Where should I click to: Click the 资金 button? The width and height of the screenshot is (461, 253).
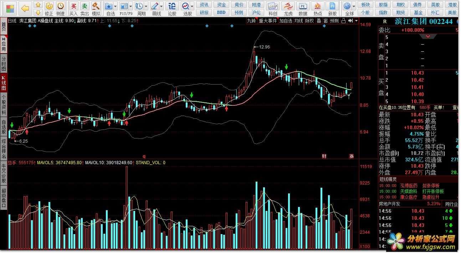click(221, 5)
